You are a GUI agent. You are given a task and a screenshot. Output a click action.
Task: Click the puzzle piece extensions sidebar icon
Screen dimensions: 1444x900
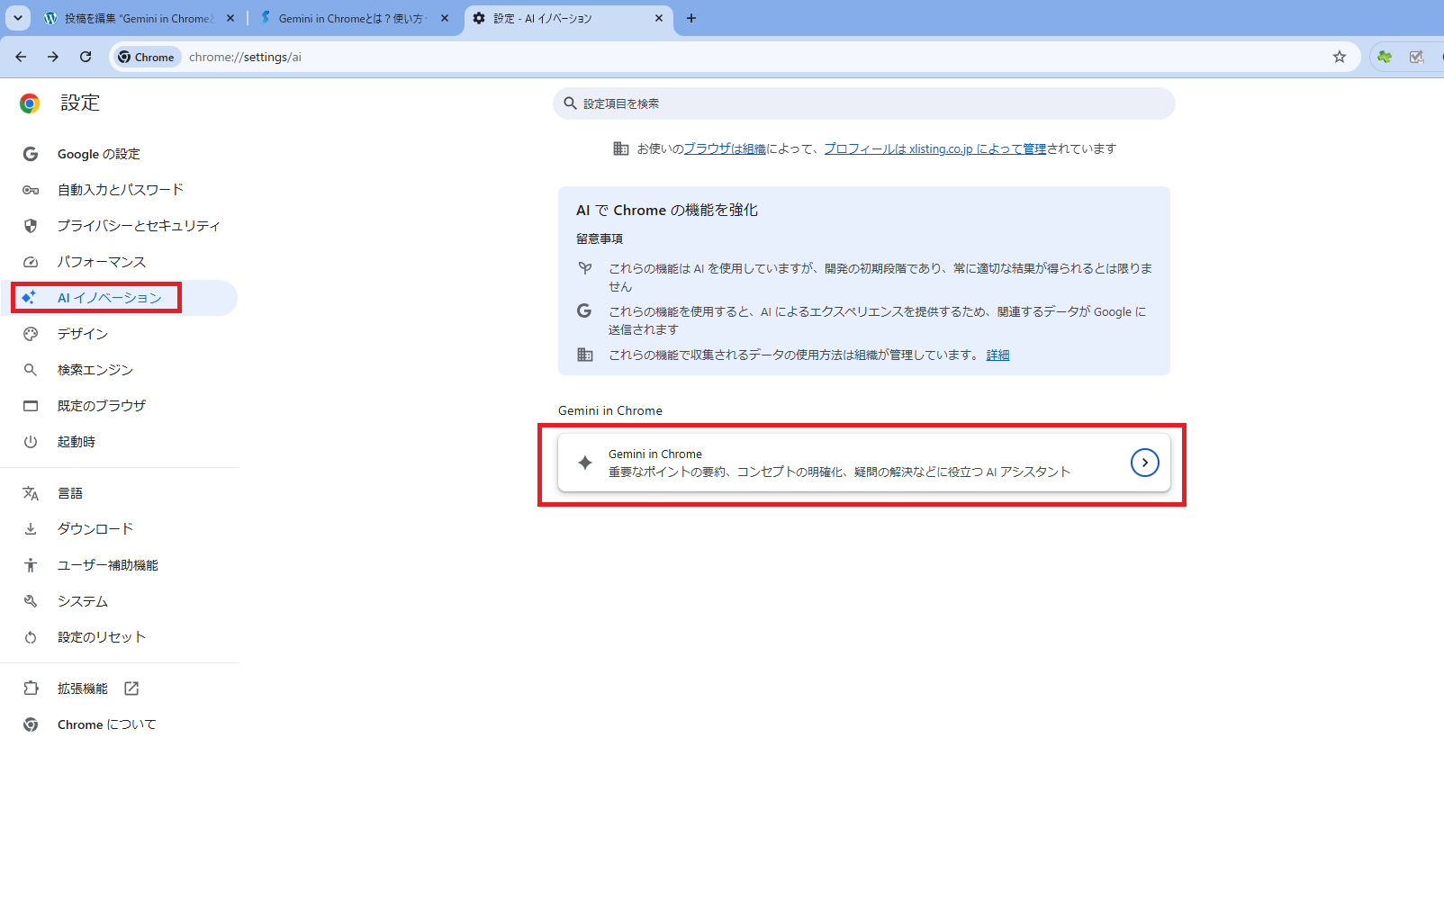(31, 688)
